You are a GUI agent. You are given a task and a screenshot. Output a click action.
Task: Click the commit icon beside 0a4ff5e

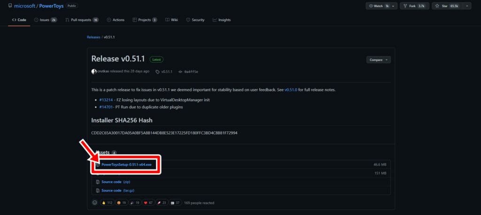180,72
